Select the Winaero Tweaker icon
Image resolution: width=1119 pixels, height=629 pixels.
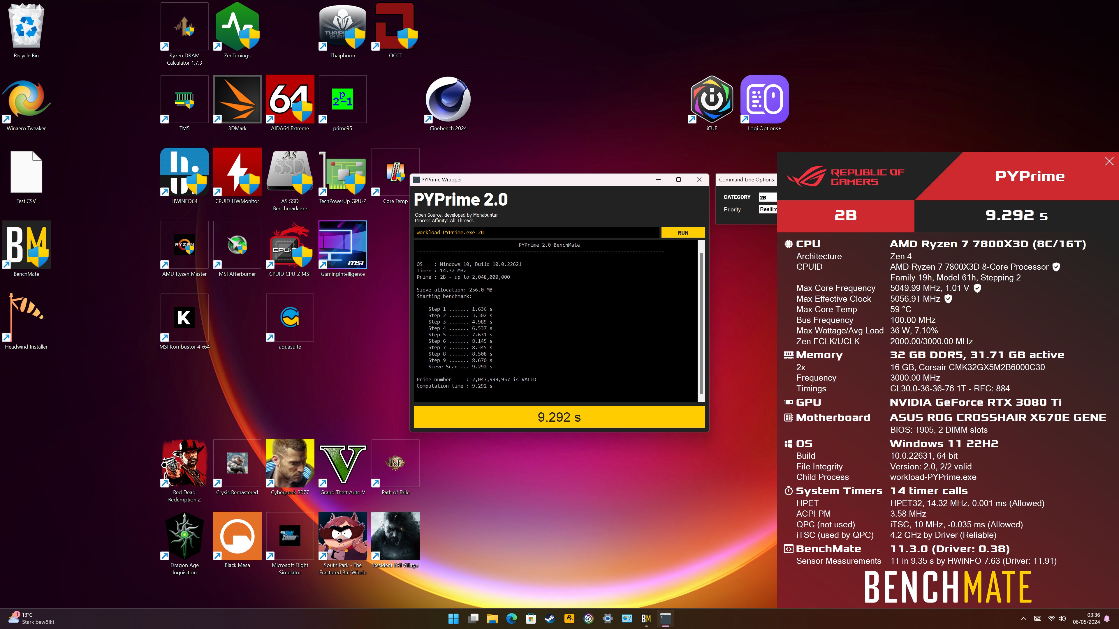pyautogui.click(x=26, y=103)
